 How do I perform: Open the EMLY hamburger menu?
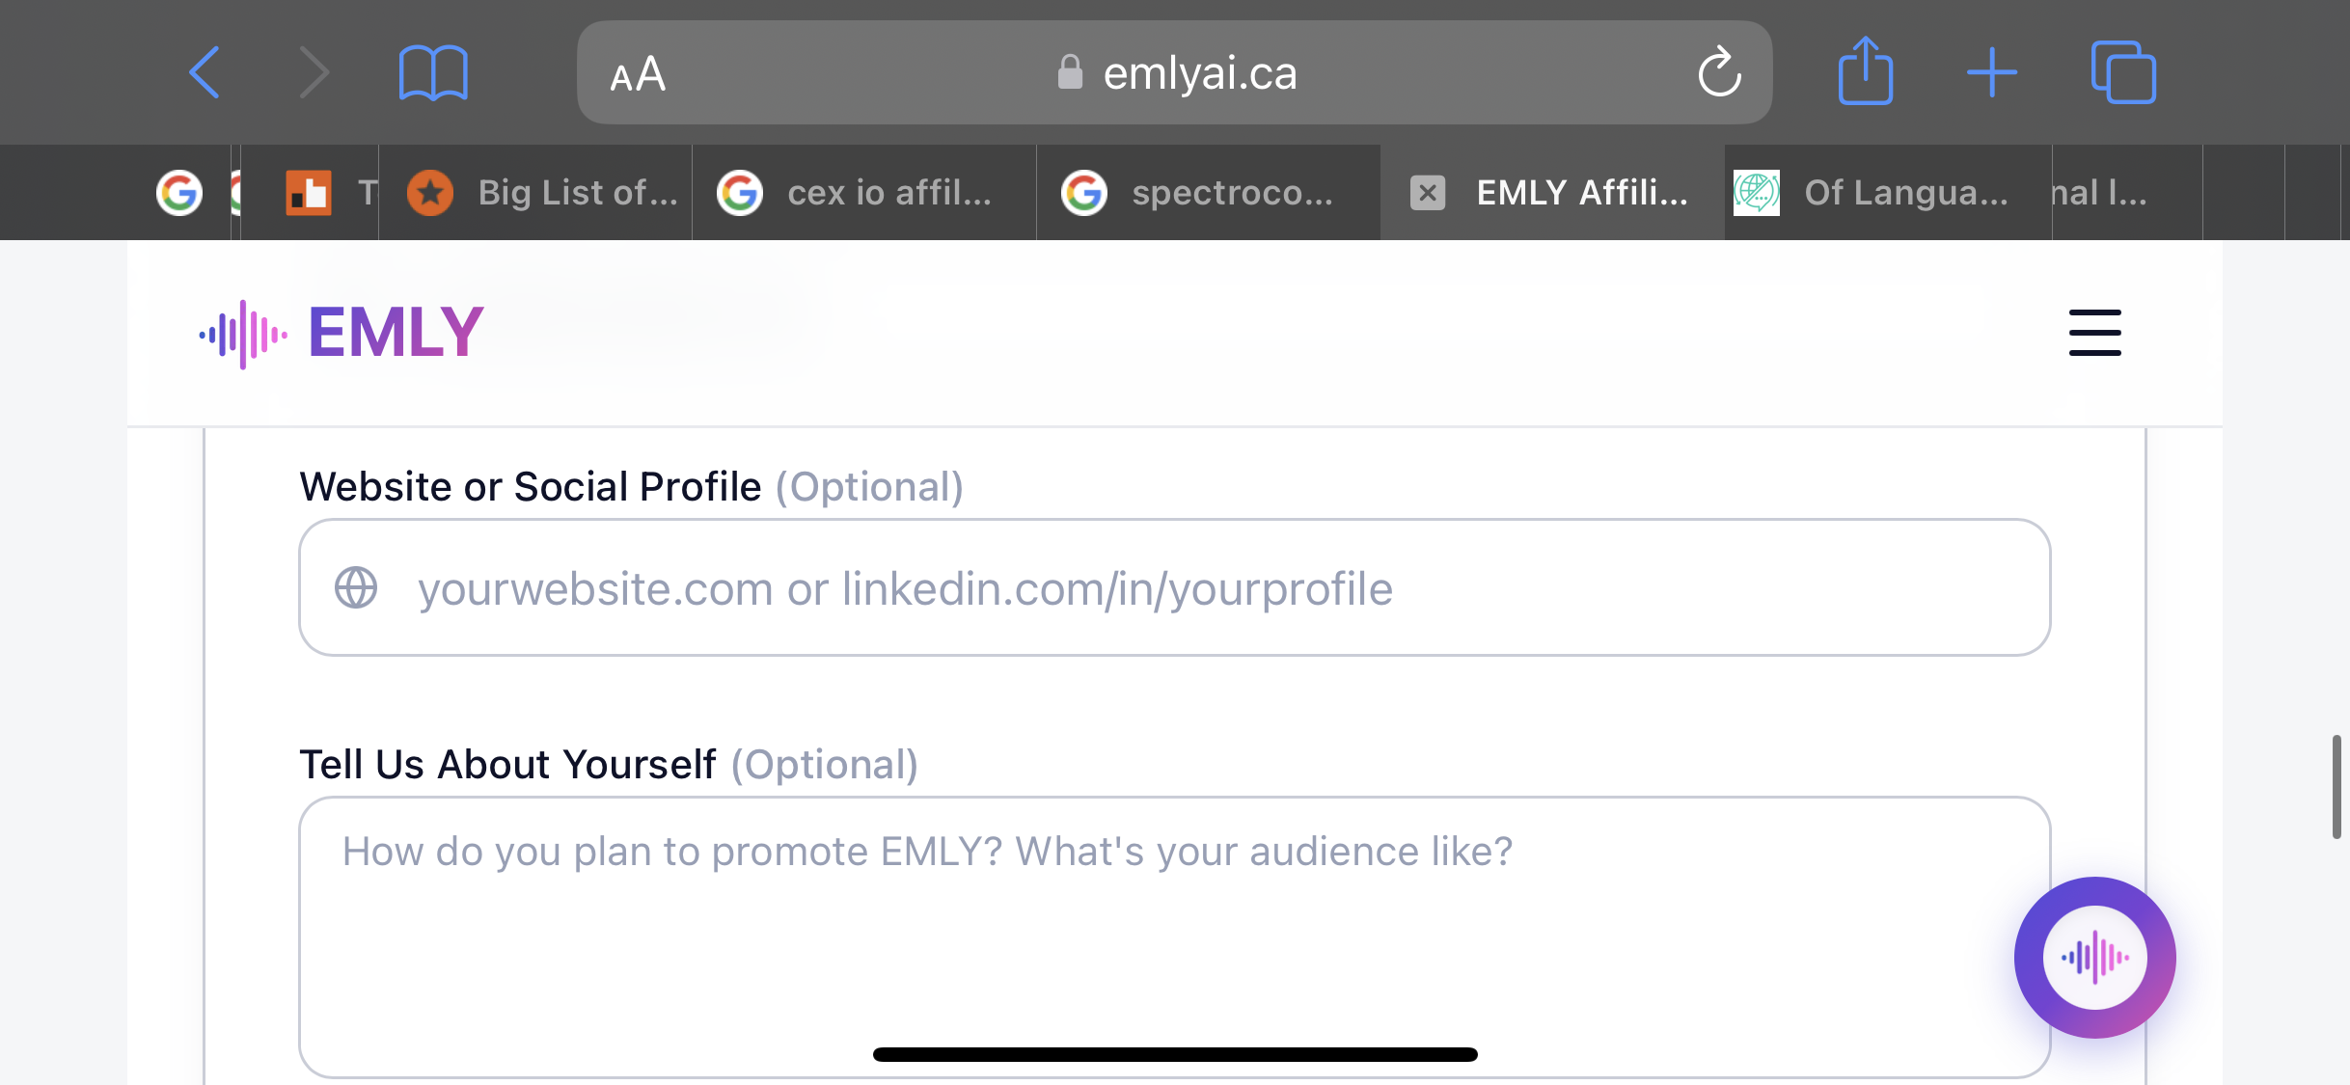2094,333
